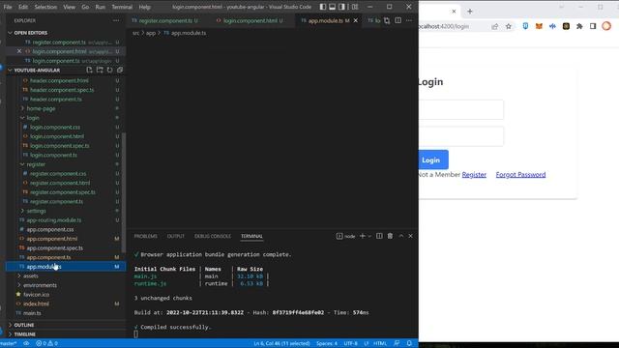619x348 pixels.
Task: Click Spaces: 4 indentation in status bar
Action: coord(327,343)
